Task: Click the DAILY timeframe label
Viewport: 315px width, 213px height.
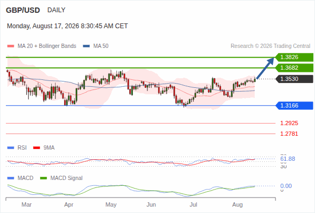Action: coord(56,10)
